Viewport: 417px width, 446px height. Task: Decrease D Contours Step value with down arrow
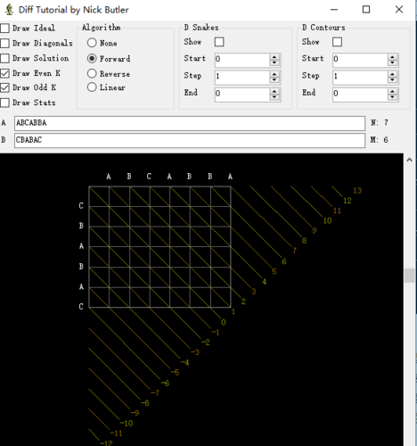coord(392,80)
